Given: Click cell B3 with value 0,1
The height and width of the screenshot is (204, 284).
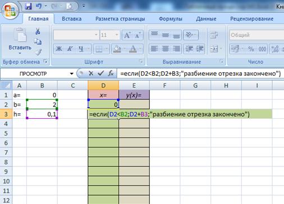Looking at the screenshot, I should click(x=42, y=114).
